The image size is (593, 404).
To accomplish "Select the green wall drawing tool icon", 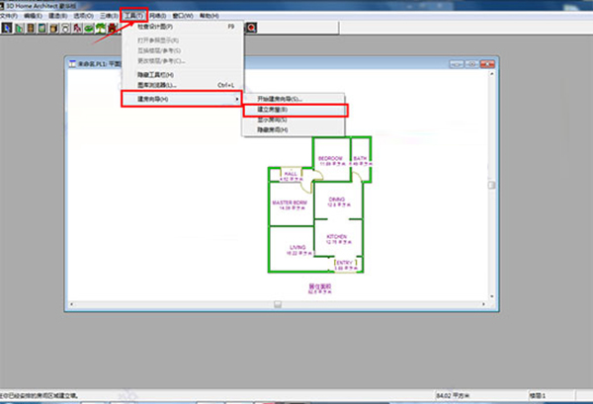I will coord(19,28).
